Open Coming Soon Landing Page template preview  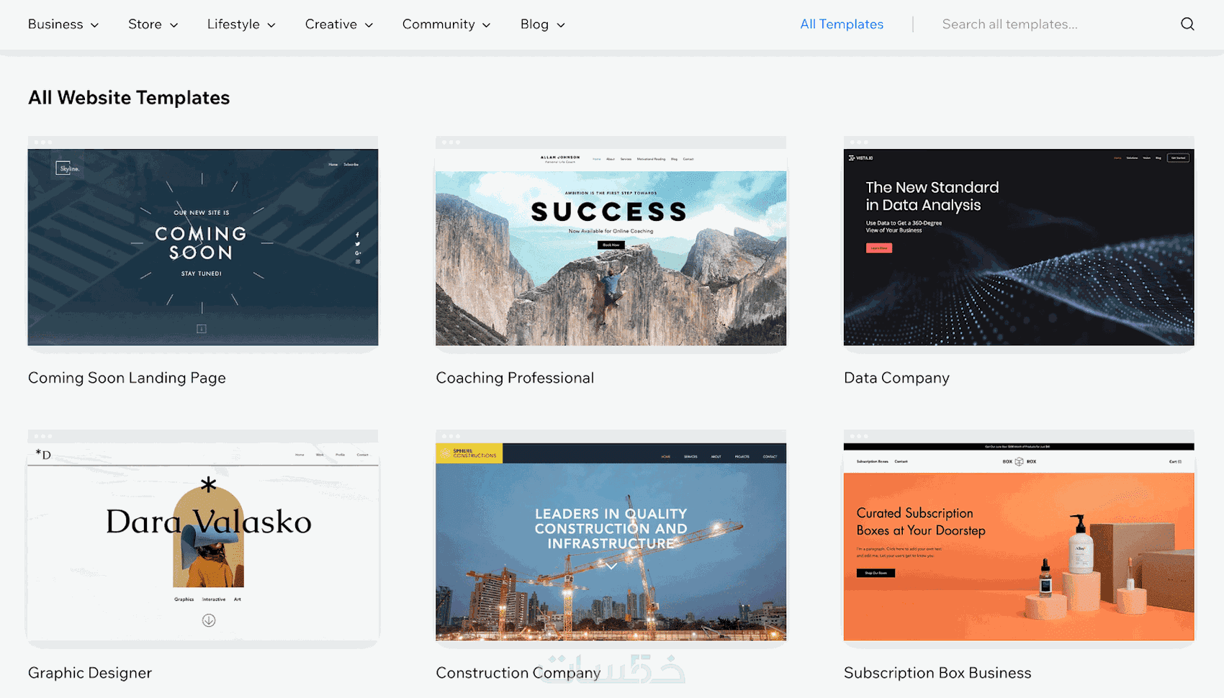(x=203, y=241)
